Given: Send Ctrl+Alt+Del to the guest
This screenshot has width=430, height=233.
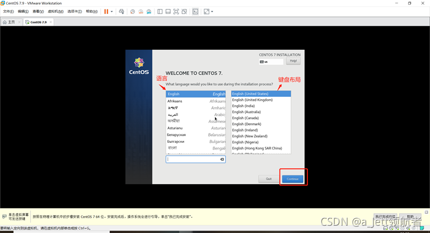Looking at the screenshot, I should 121,12.
